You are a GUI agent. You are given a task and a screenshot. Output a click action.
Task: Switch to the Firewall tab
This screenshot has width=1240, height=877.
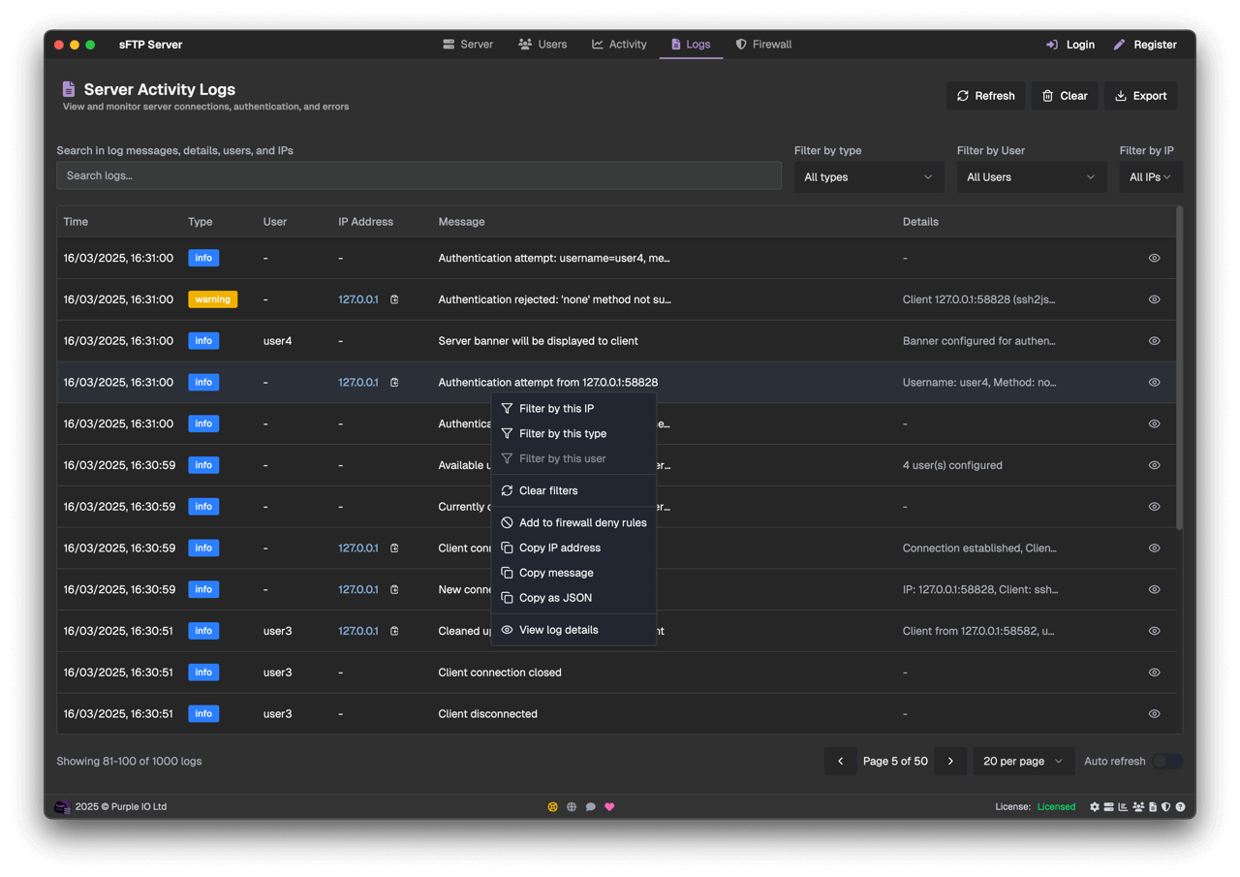pos(763,45)
